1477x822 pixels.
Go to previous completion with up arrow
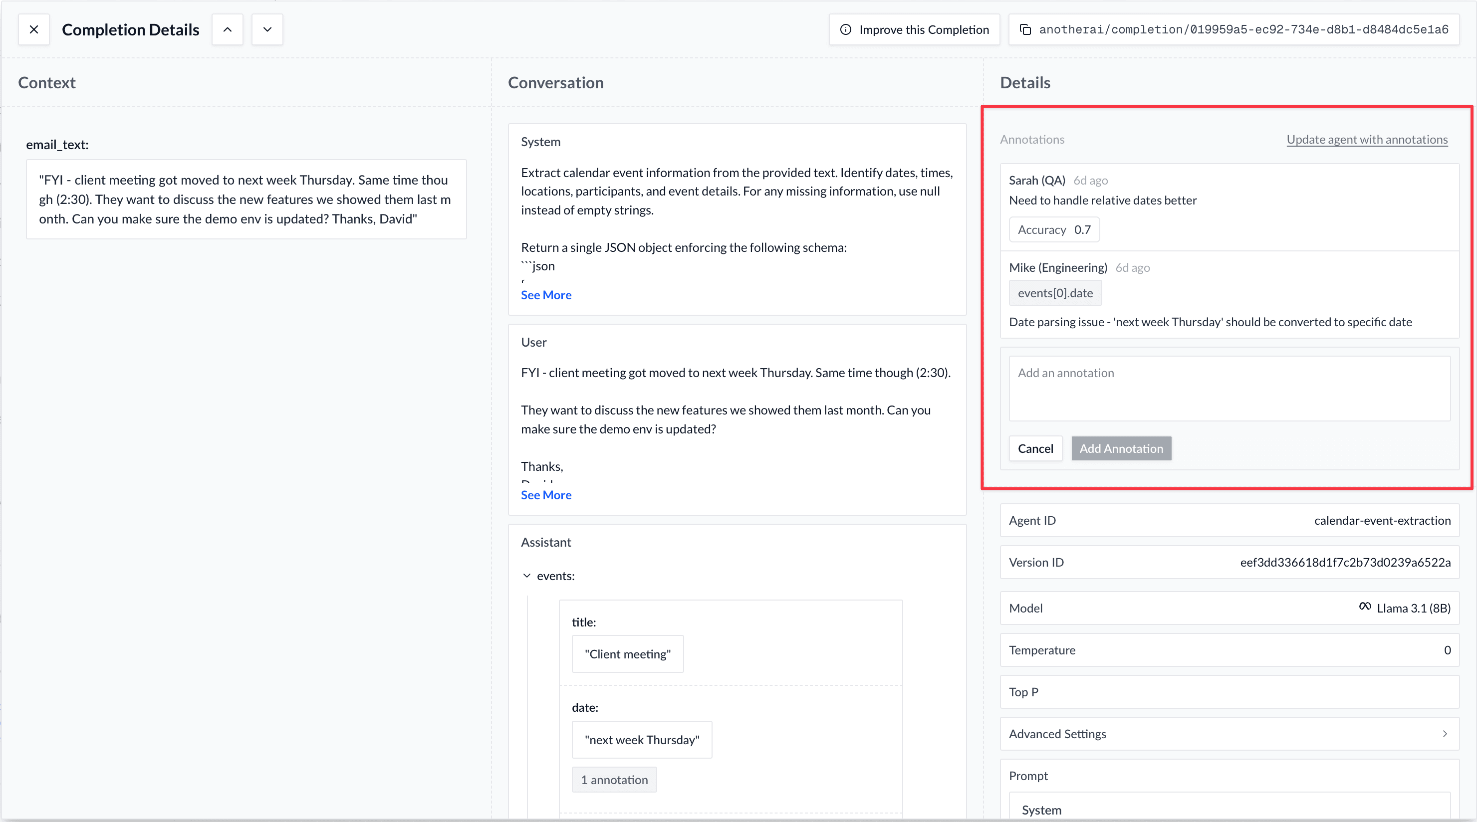pyautogui.click(x=228, y=30)
